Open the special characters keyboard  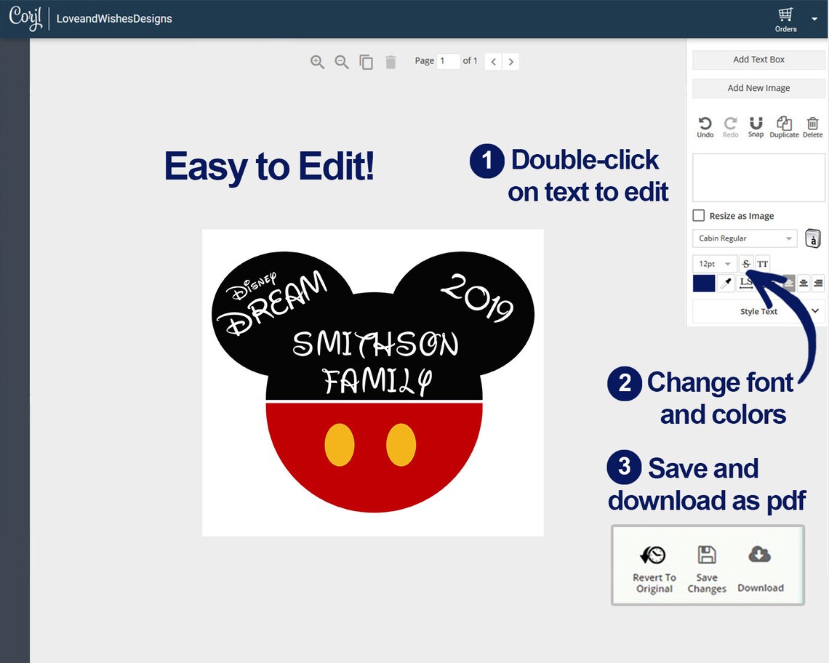click(x=812, y=238)
